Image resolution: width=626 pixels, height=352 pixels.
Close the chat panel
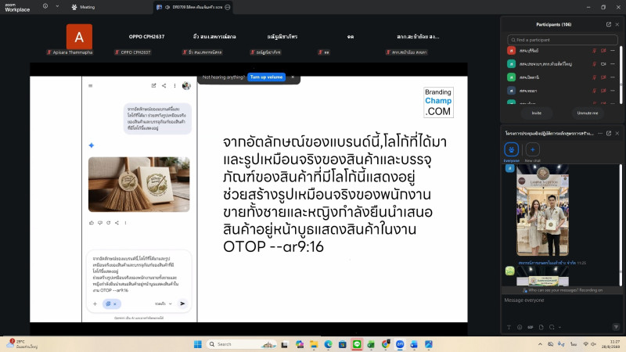pyautogui.click(x=617, y=133)
